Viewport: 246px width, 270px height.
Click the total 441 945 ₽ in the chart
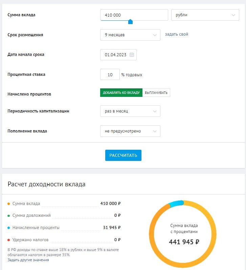click(184, 242)
